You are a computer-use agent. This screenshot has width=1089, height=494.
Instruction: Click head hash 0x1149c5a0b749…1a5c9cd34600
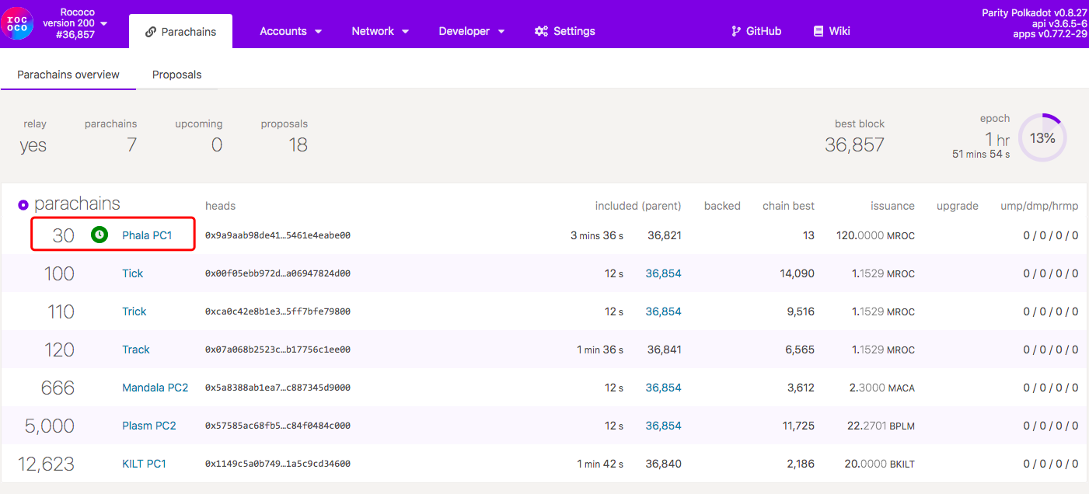tap(277, 464)
